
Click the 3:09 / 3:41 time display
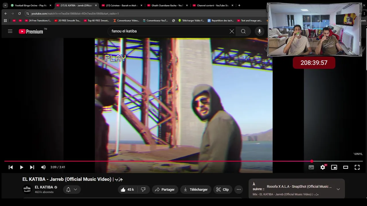pyautogui.click(x=58, y=167)
